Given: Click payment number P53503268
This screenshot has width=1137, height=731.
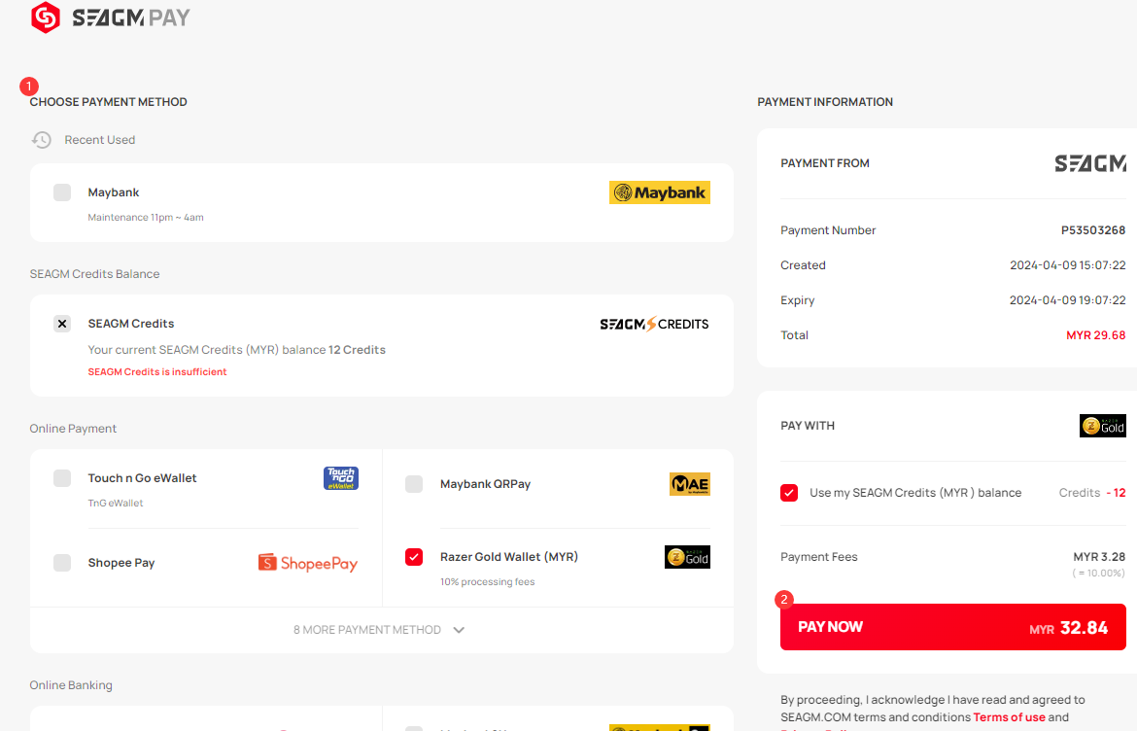Looking at the screenshot, I should pyautogui.click(x=1093, y=230).
